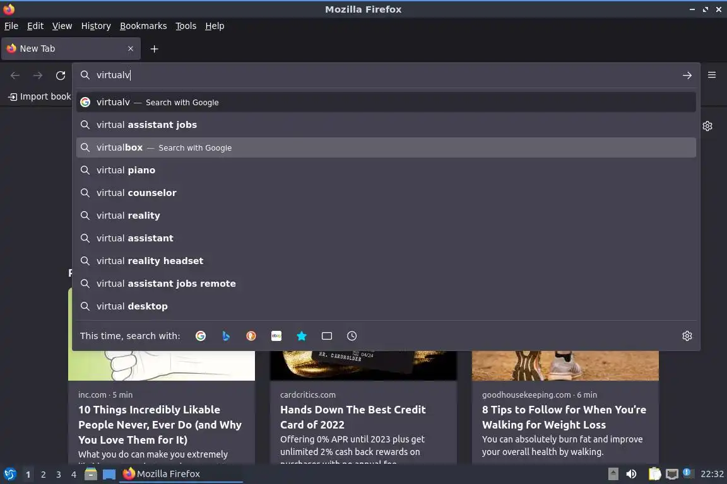Switch to workspace 3 in pager
The height and width of the screenshot is (484, 727).
[59, 475]
